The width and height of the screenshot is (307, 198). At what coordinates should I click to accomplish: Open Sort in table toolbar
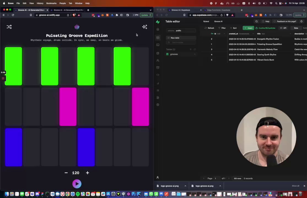point(233,28)
